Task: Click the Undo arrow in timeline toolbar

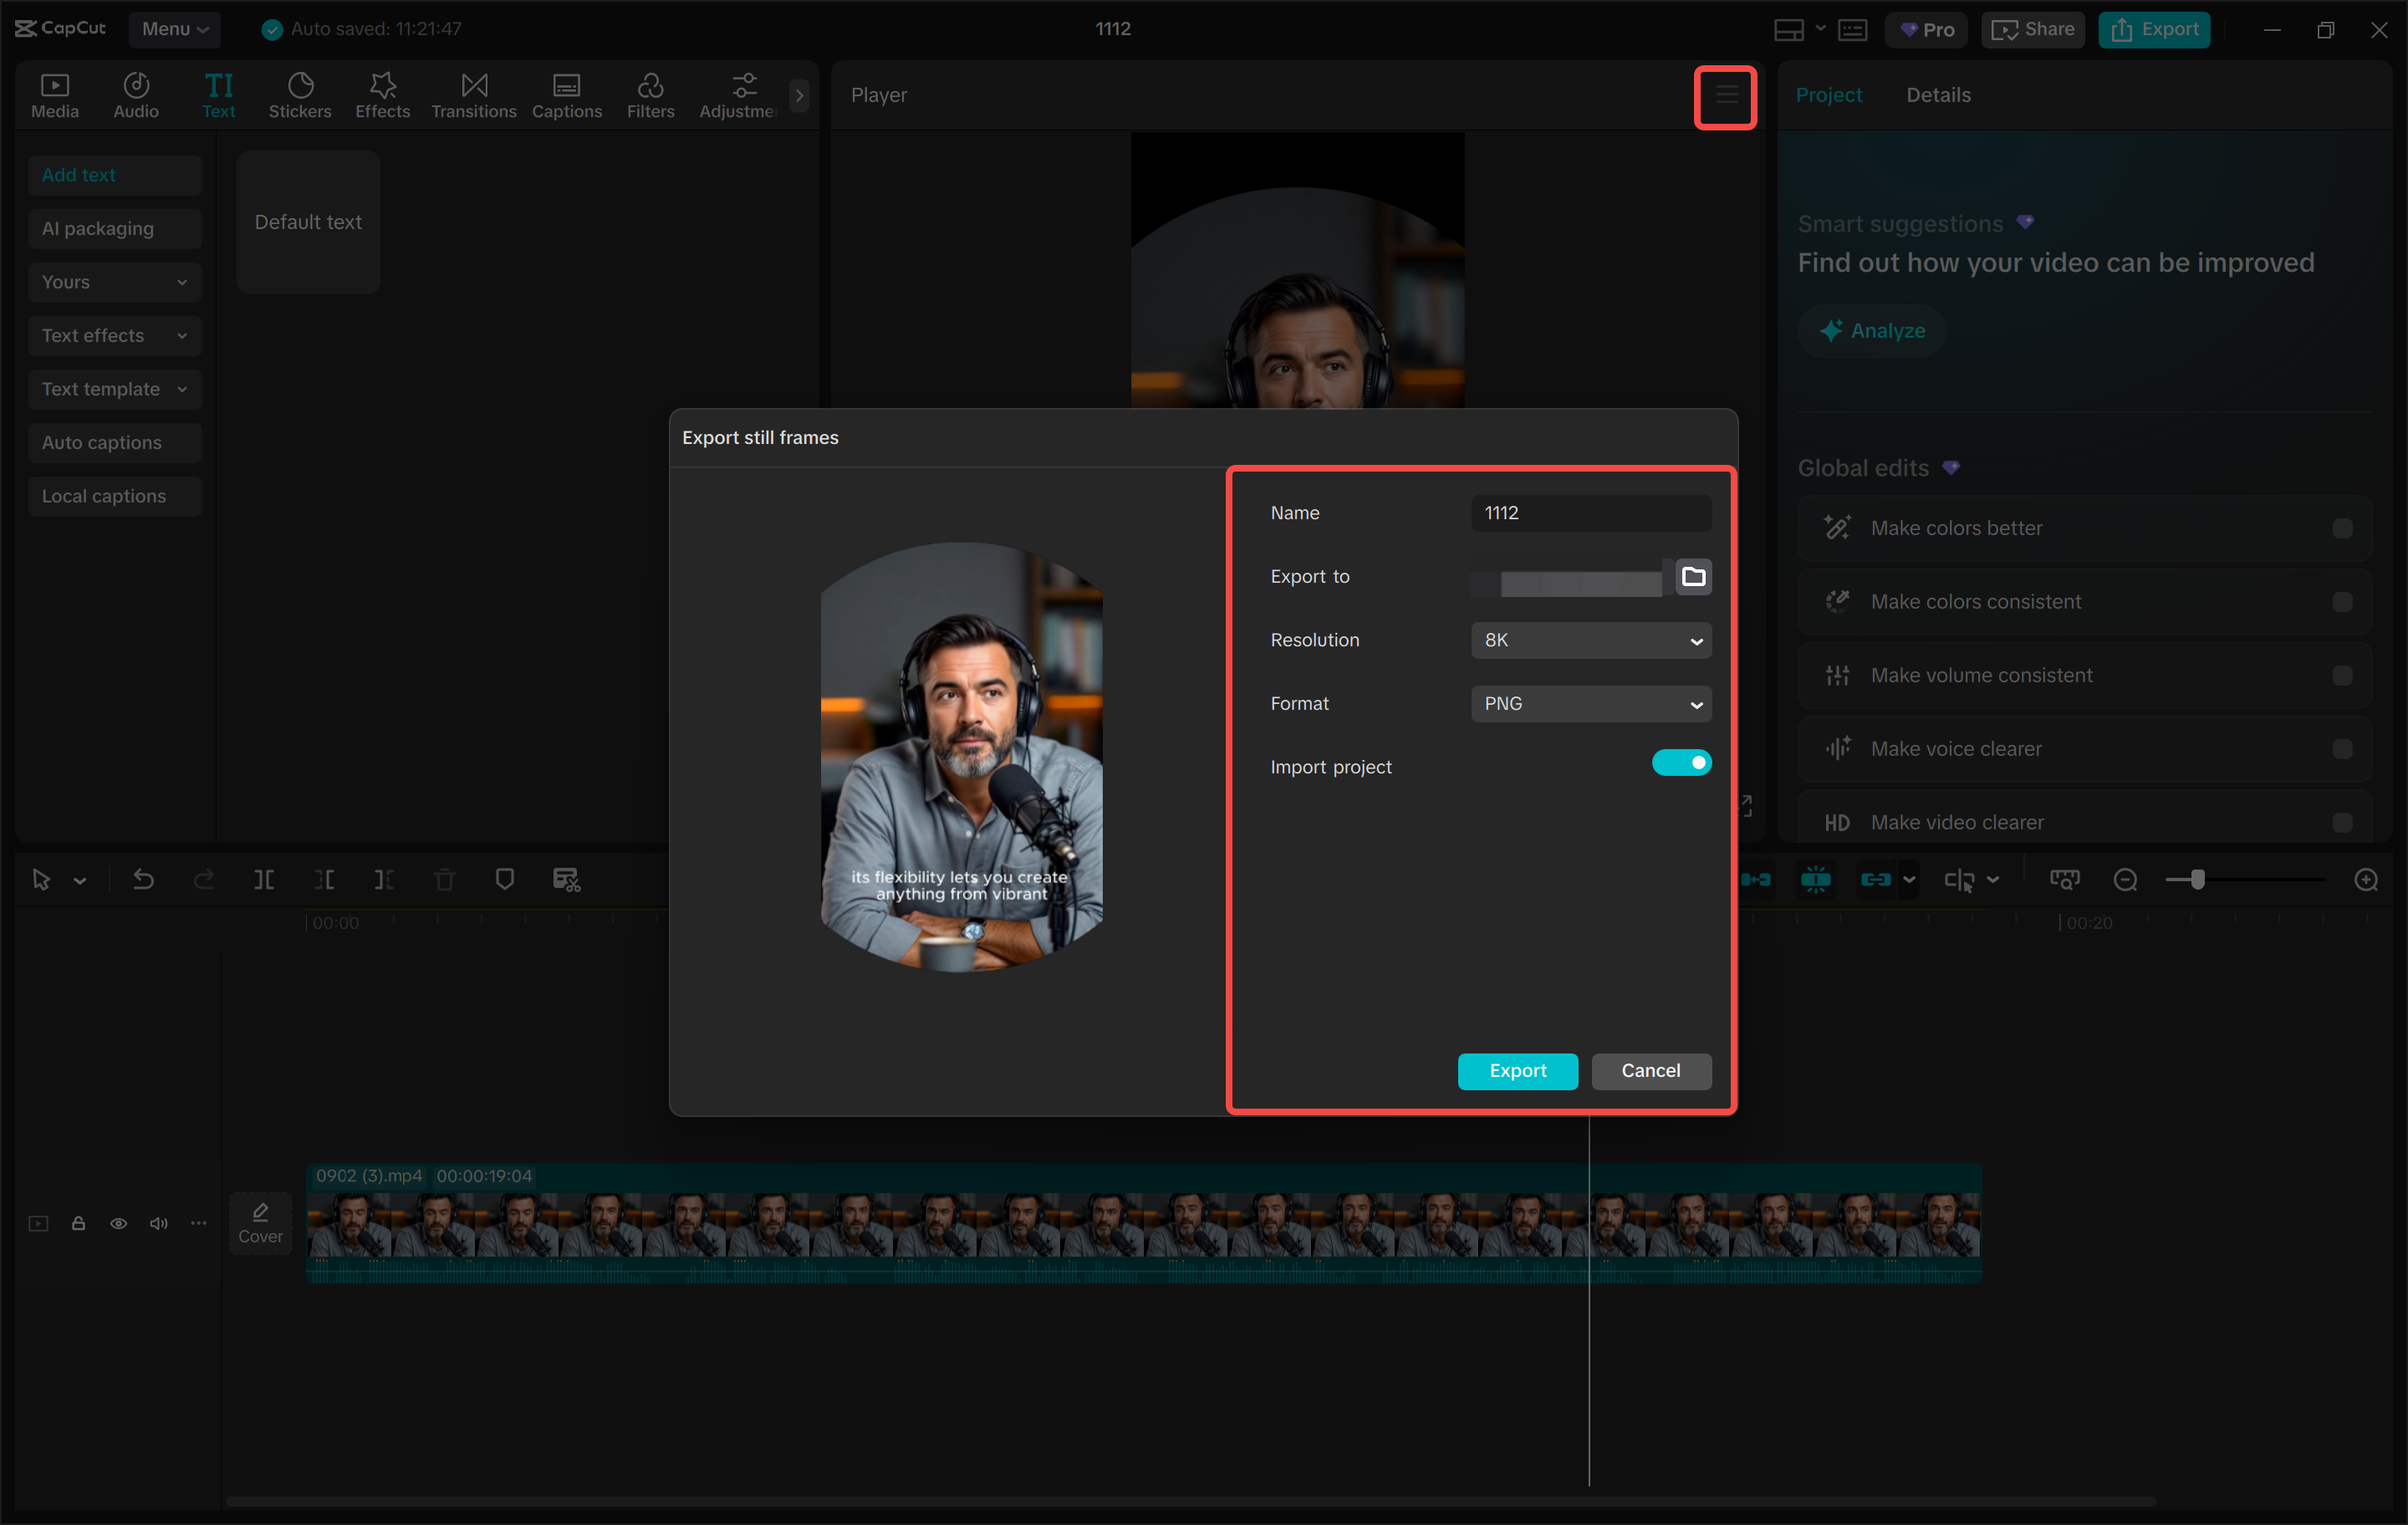Action: click(143, 880)
